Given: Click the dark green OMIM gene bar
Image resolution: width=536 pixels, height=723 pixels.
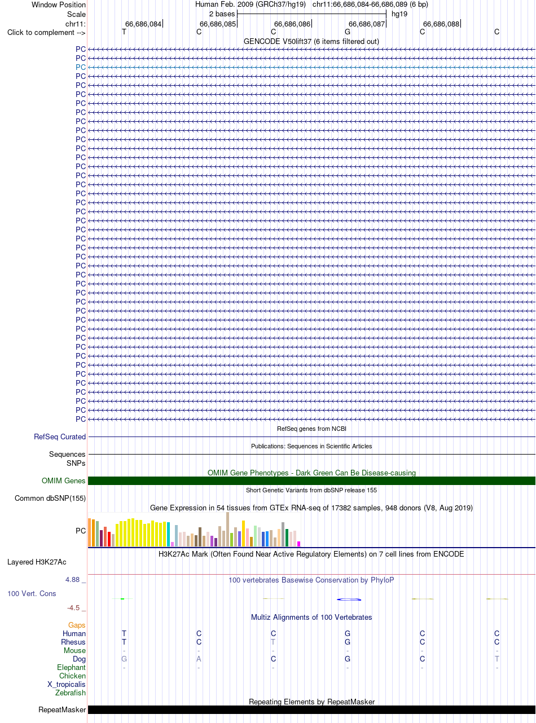Looking at the screenshot, I should pyautogui.click(x=311, y=481).
